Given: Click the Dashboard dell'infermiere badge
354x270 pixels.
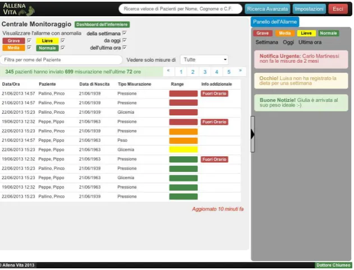Looking at the screenshot, I should [102, 24].
